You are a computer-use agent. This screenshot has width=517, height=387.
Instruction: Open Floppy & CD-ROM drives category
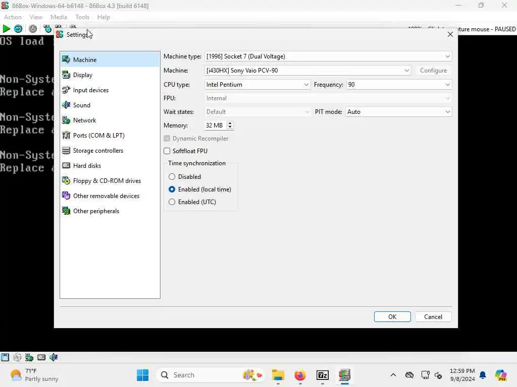(110, 181)
